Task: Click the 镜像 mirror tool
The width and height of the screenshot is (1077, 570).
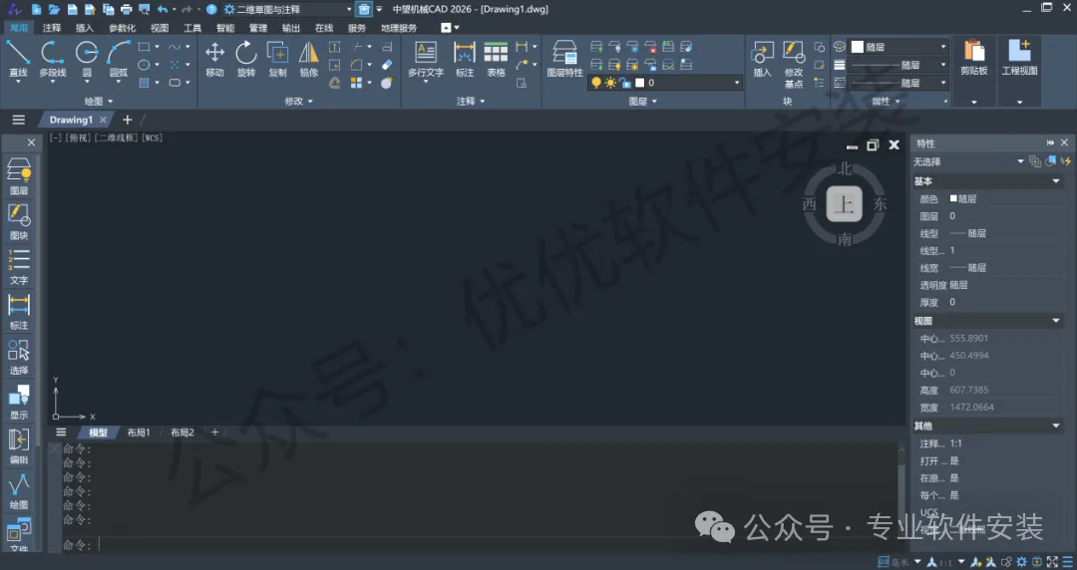Action: pyautogui.click(x=309, y=59)
